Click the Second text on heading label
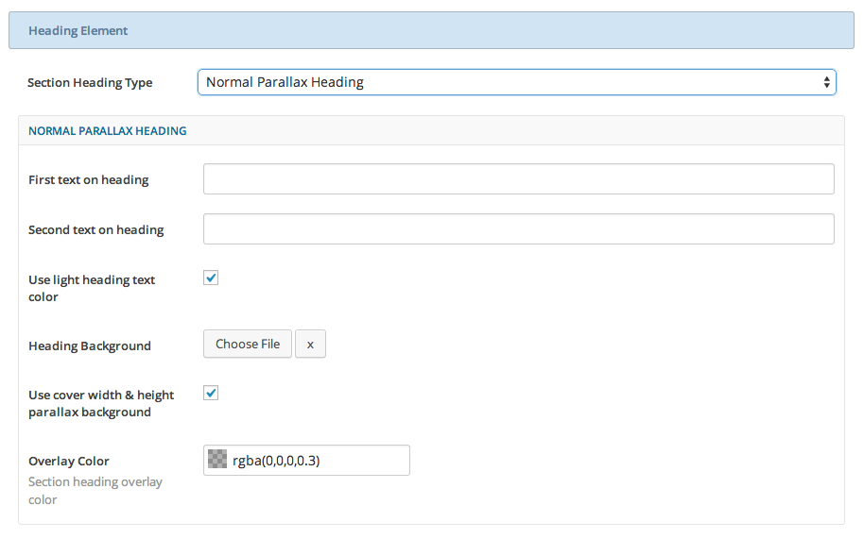Screen dimensions: 864x539 point(96,229)
